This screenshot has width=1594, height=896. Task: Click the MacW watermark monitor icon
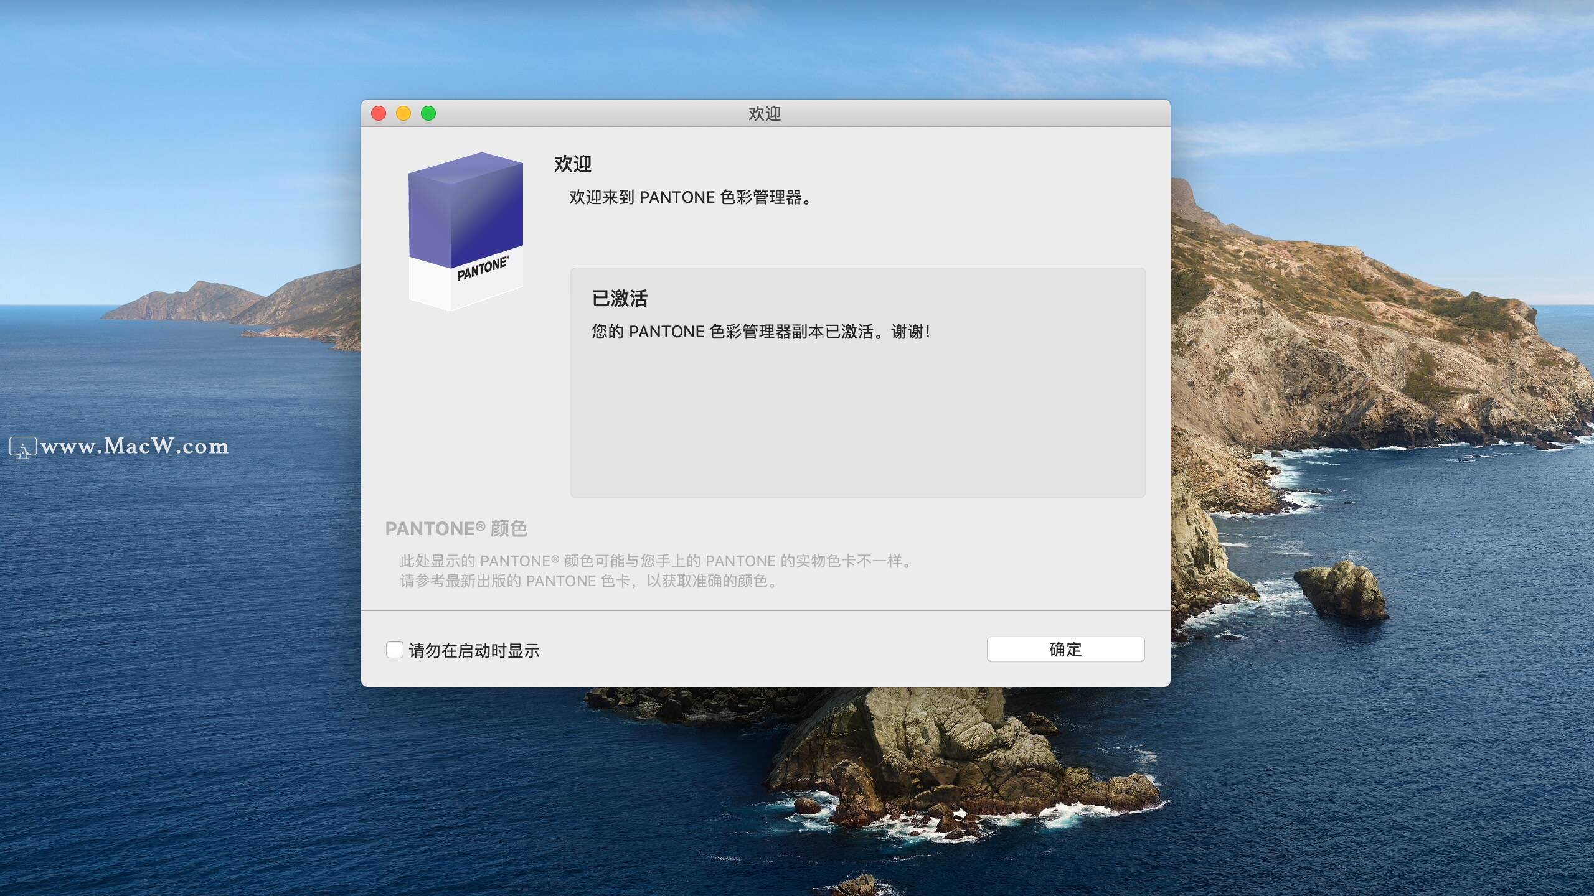(22, 447)
